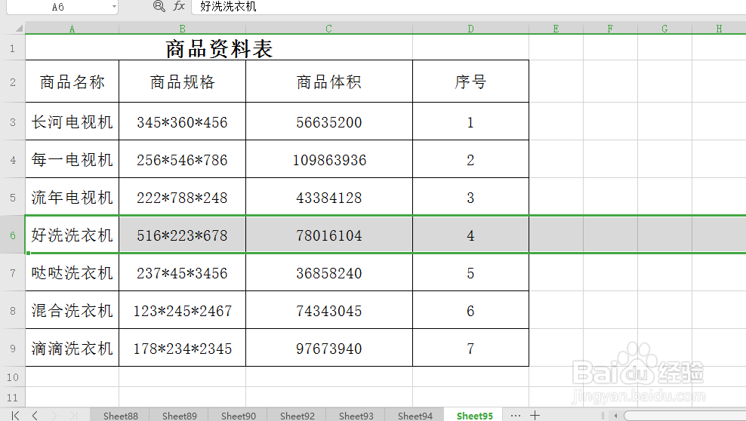Viewport: 746px width, 421px height.
Task: Click cell 流年电视机
Action: coord(72,197)
